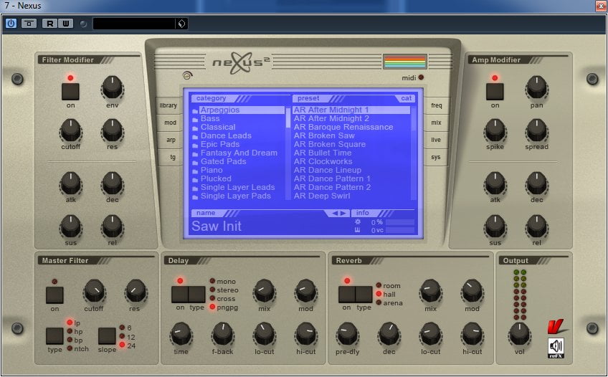Image resolution: width=608 pixels, height=377 pixels.
Task: Click the small dial icon below Nexus logo
Action: coord(187,76)
